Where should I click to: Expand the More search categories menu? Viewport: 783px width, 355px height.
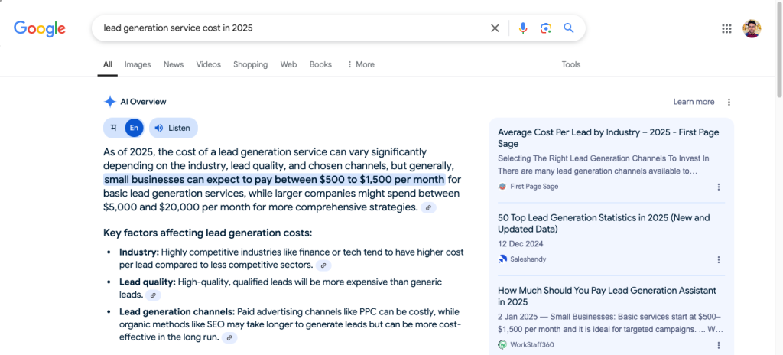click(361, 64)
